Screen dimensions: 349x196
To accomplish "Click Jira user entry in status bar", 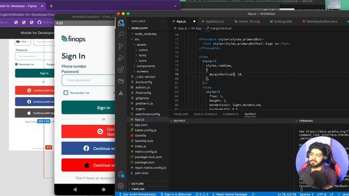I will coord(137,194).
